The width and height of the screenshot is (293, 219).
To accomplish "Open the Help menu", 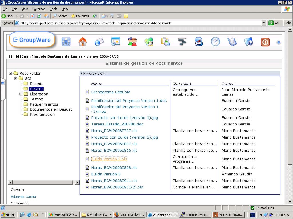I will point(64,9).
